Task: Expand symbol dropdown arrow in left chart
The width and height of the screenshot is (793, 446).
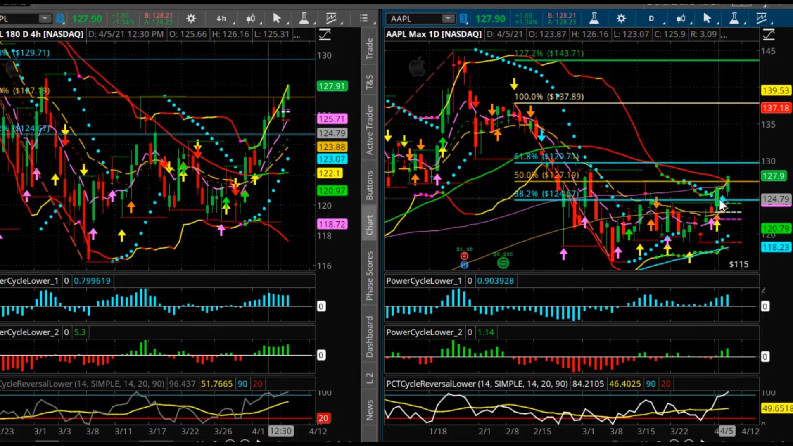Action: pos(45,19)
